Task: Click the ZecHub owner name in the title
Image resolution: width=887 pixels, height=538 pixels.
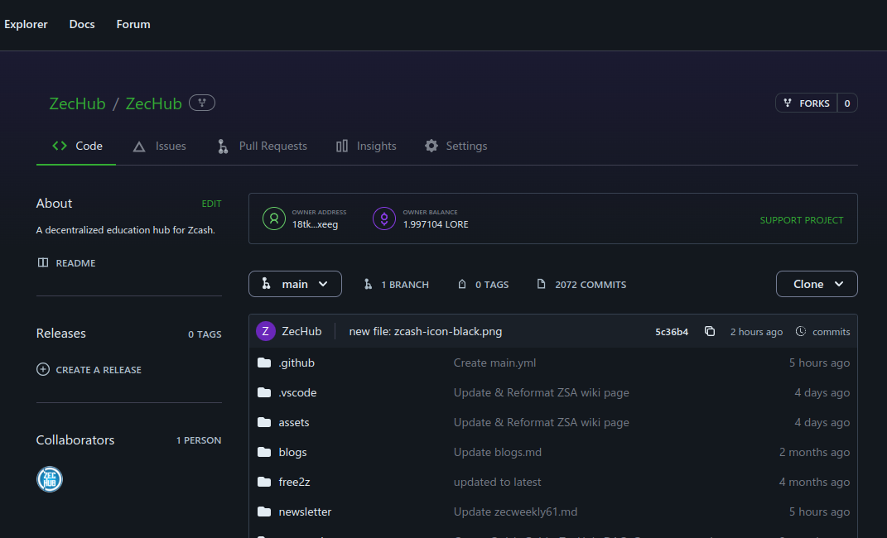Action: click(x=77, y=103)
